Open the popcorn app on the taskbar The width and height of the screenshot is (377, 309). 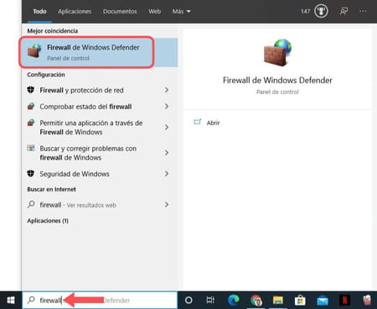(x=367, y=301)
